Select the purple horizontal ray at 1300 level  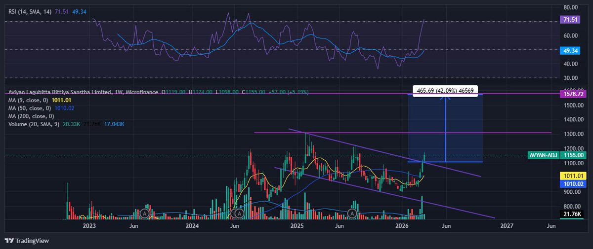click(403, 133)
